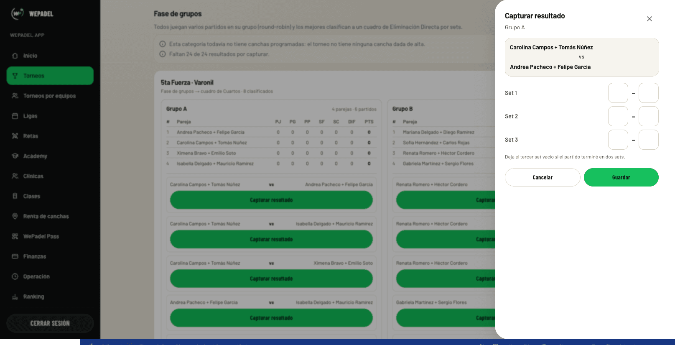The height and width of the screenshot is (345, 675).
Task: Focus the Set 2 second score field
Action: click(x=649, y=116)
